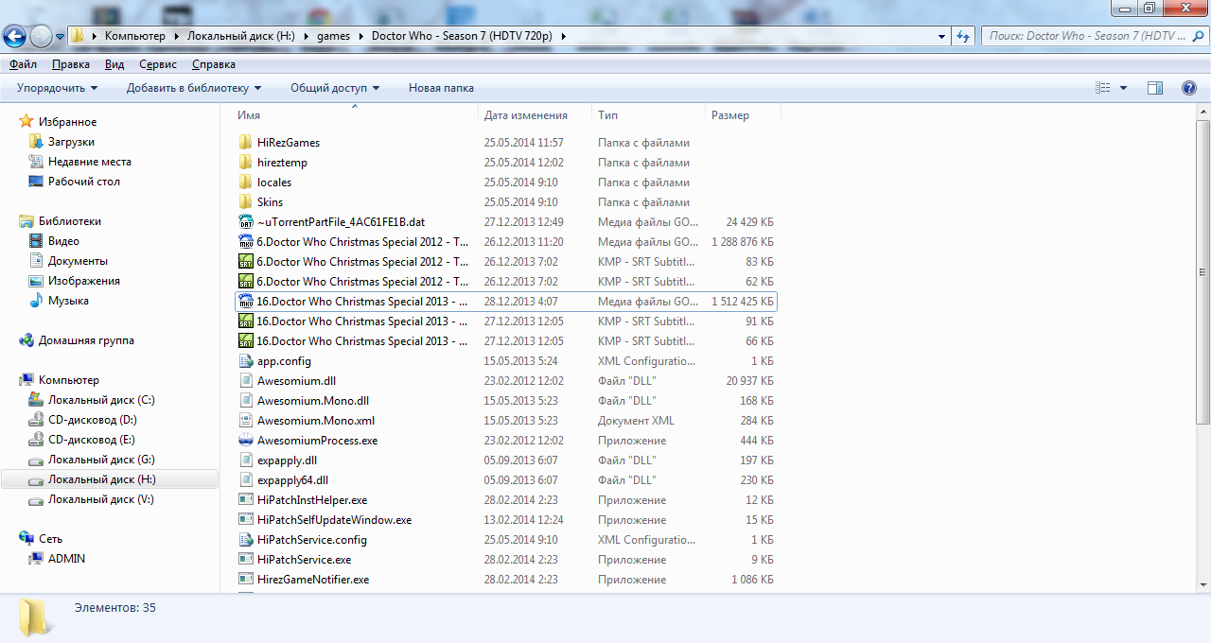
Task: Open Недавние места in the sidebar
Action: pos(90,162)
